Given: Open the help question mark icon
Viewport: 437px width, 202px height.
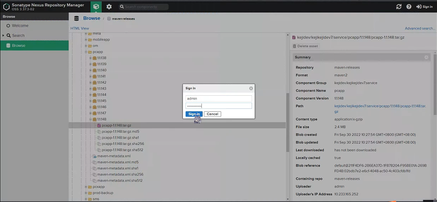Looking at the screenshot, I should [409, 7].
